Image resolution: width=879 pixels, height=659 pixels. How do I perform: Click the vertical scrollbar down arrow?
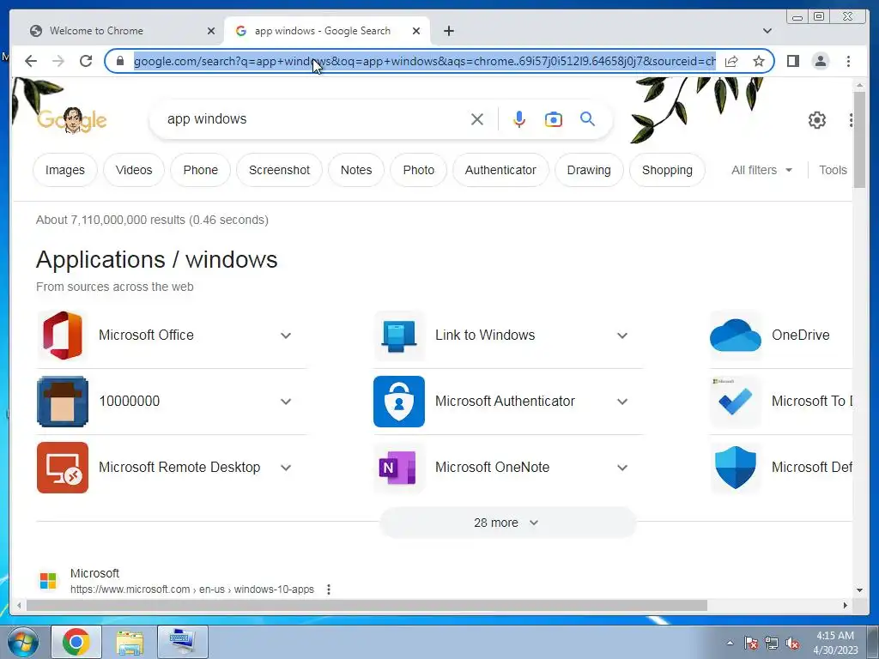coord(859,590)
